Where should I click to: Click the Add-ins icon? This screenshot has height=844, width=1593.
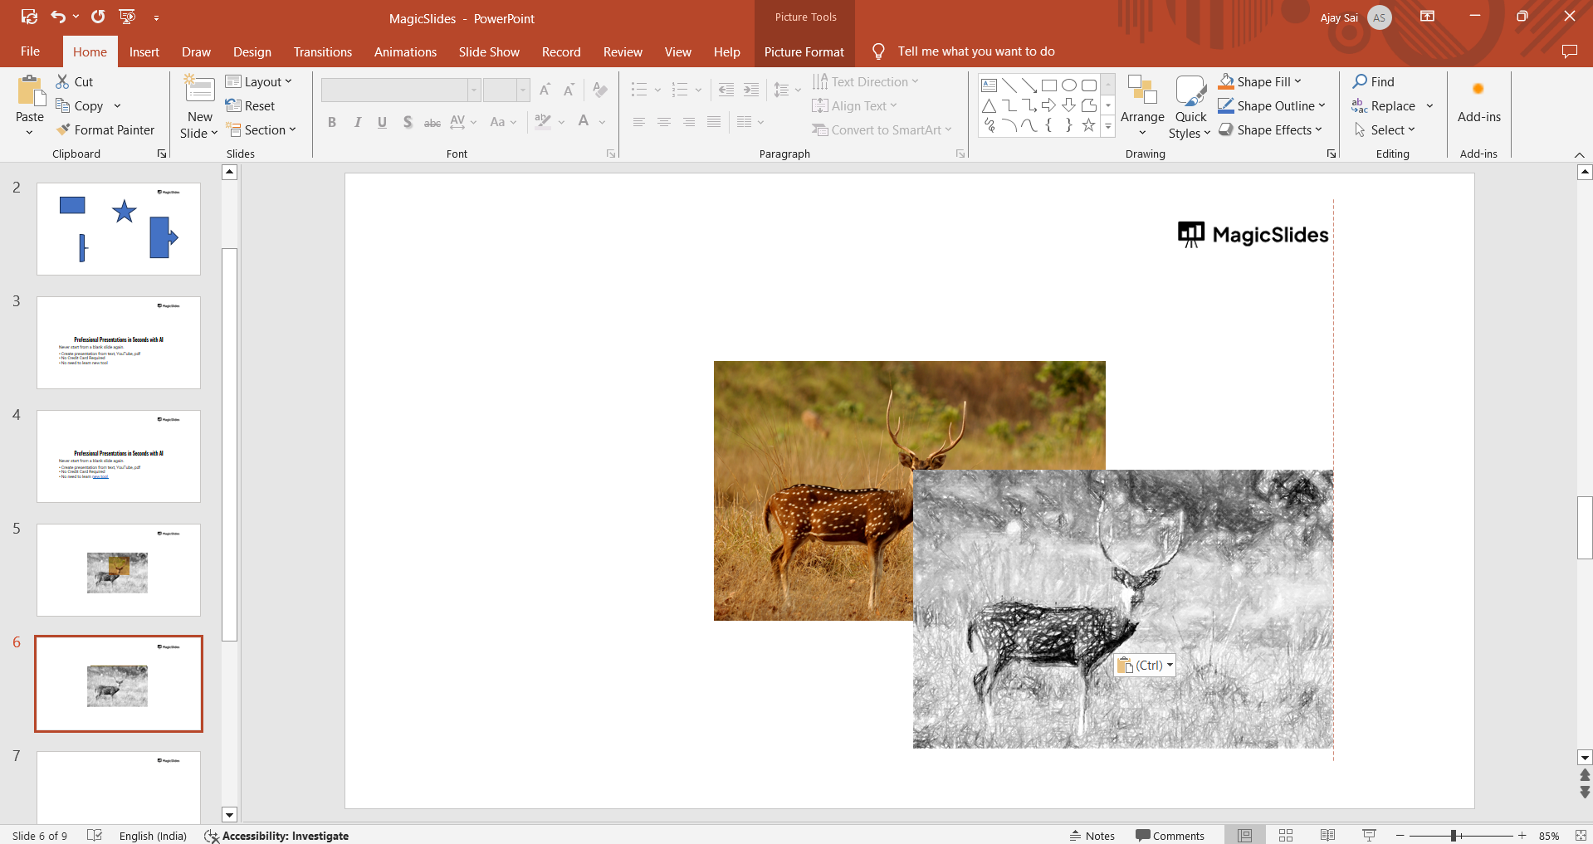[x=1478, y=90]
